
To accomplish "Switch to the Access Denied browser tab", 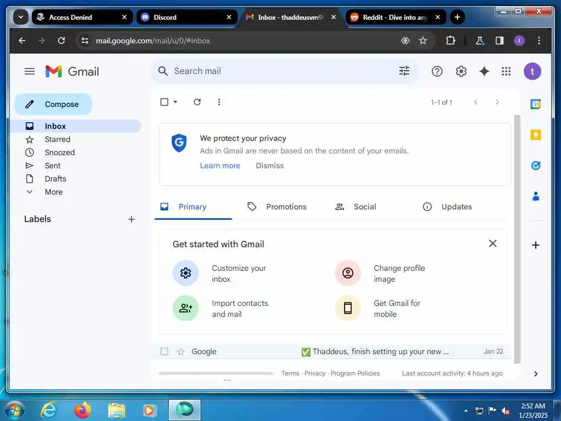I will (x=82, y=17).
